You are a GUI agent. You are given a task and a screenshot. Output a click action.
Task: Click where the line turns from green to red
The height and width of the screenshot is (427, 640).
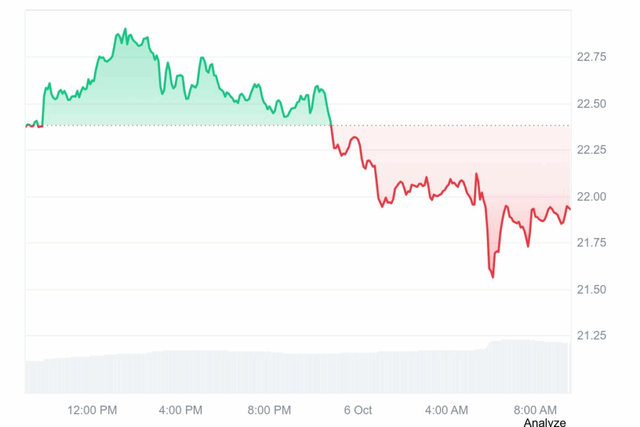tap(330, 125)
